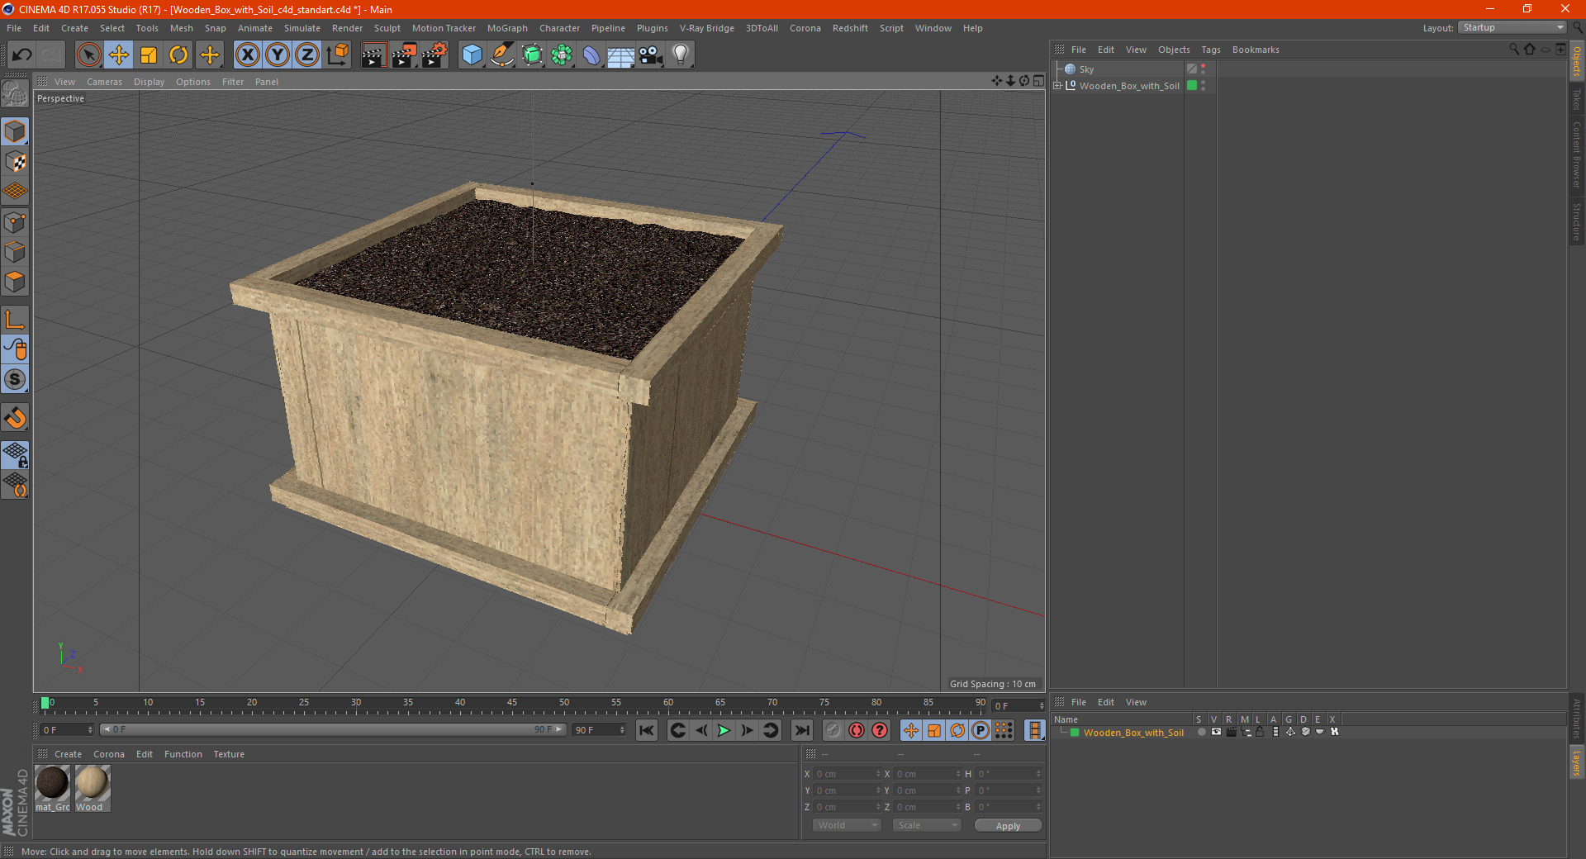Add a Cube primitive object
This screenshot has width=1586, height=859.
(472, 55)
